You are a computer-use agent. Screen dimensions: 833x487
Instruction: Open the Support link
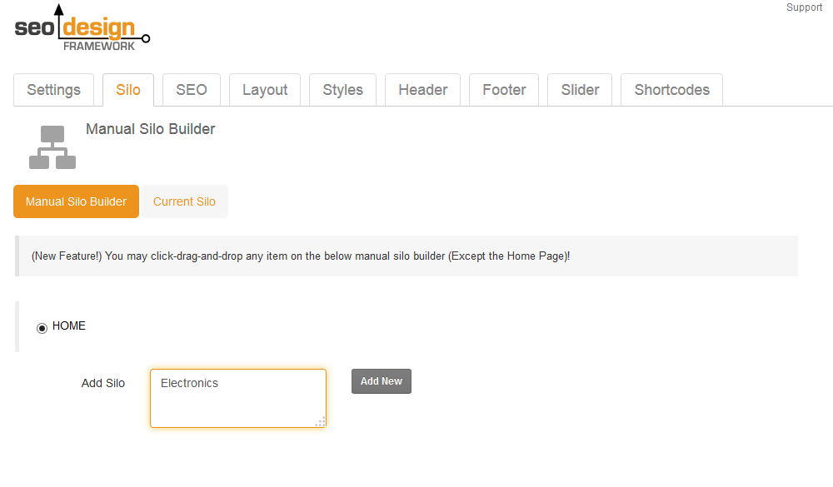(804, 7)
